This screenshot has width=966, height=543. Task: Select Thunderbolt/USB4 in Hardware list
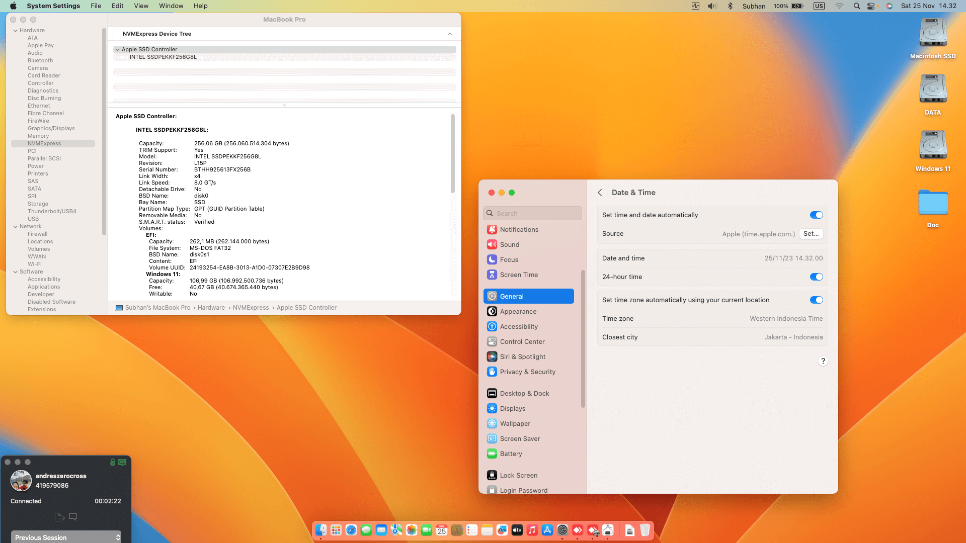click(x=52, y=212)
